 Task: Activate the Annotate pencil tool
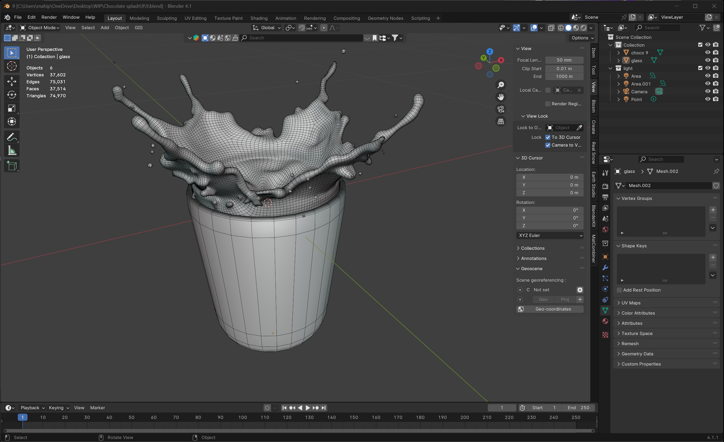pyautogui.click(x=12, y=137)
